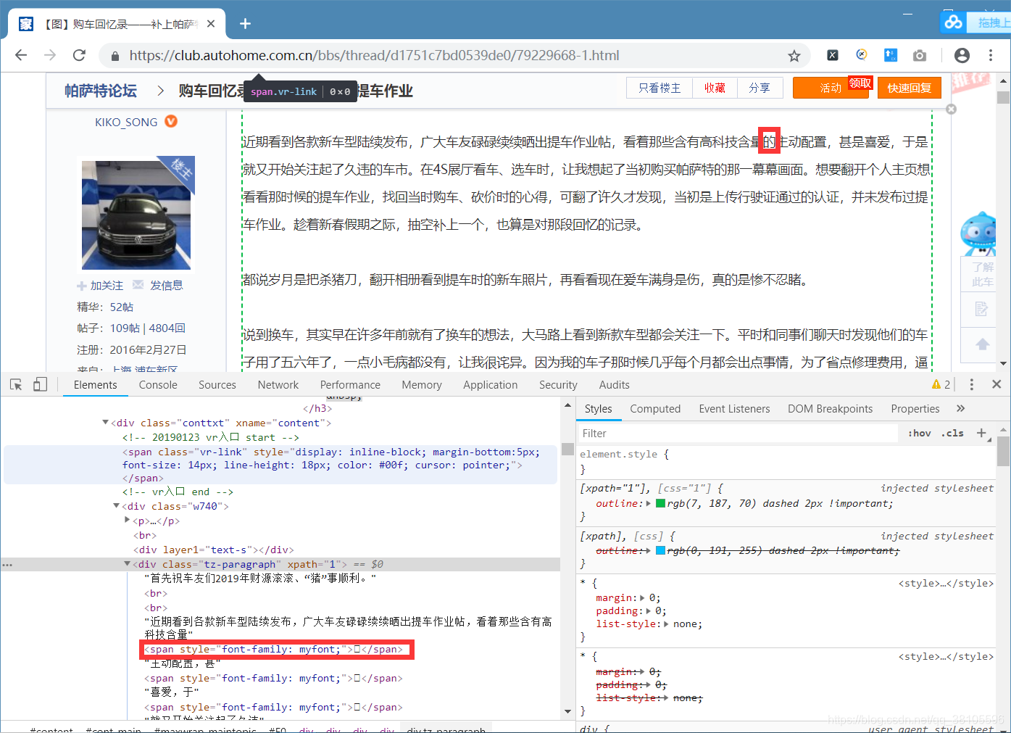Open the Properties tab
This screenshot has height=733, width=1011.
[x=915, y=409]
